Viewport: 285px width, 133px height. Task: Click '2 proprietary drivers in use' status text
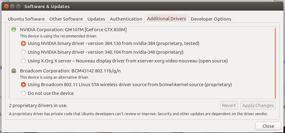[x=38, y=106]
